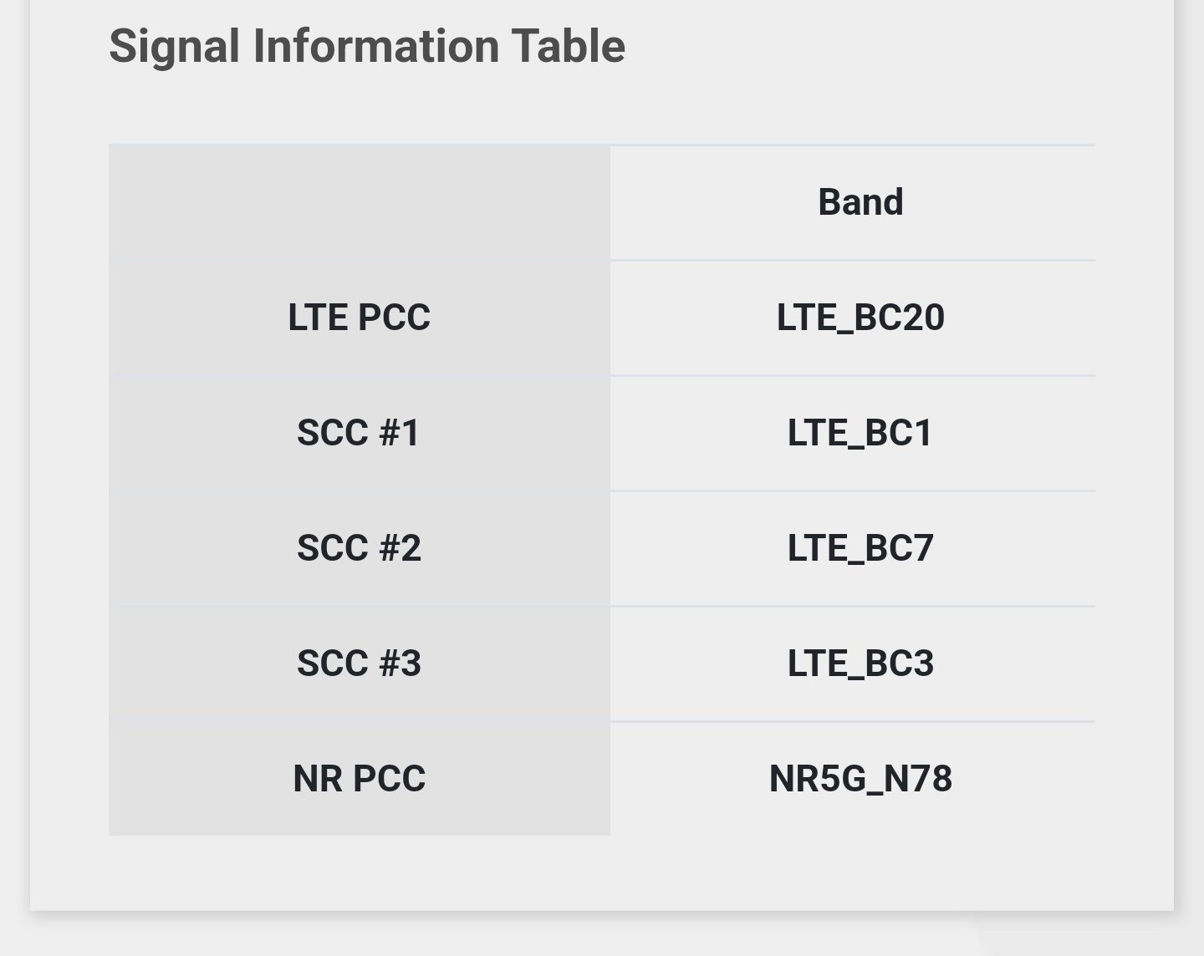Click blank card area below the table

(602, 873)
